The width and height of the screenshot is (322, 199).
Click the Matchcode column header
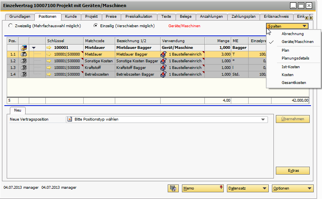[x=99, y=41]
